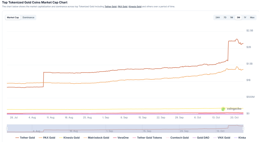Image resolution: width=259 pixels, height=142 pixels.
Task: Toggle VNX Gold legend entry
Action: 222,138
